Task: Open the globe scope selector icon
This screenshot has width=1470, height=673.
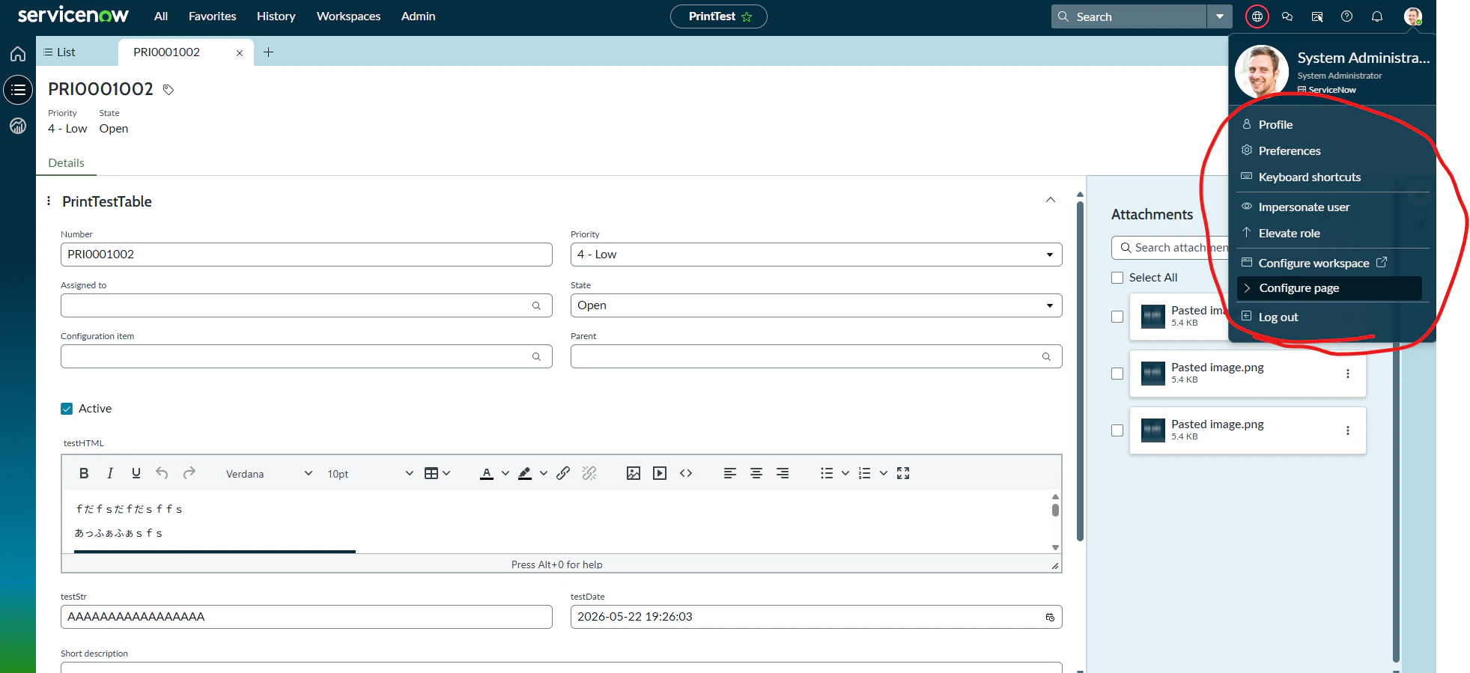Action: [1257, 16]
